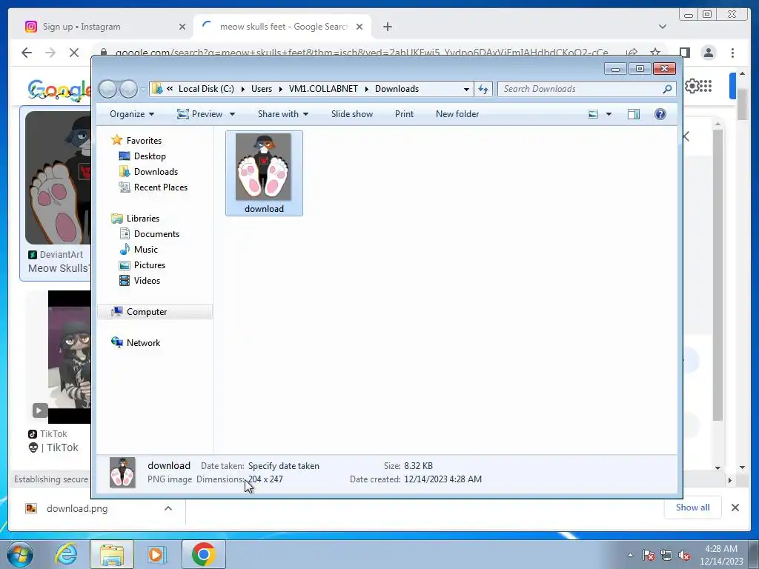Open Chrome side panel icon
This screenshot has height=569, width=759.
(684, 53)
